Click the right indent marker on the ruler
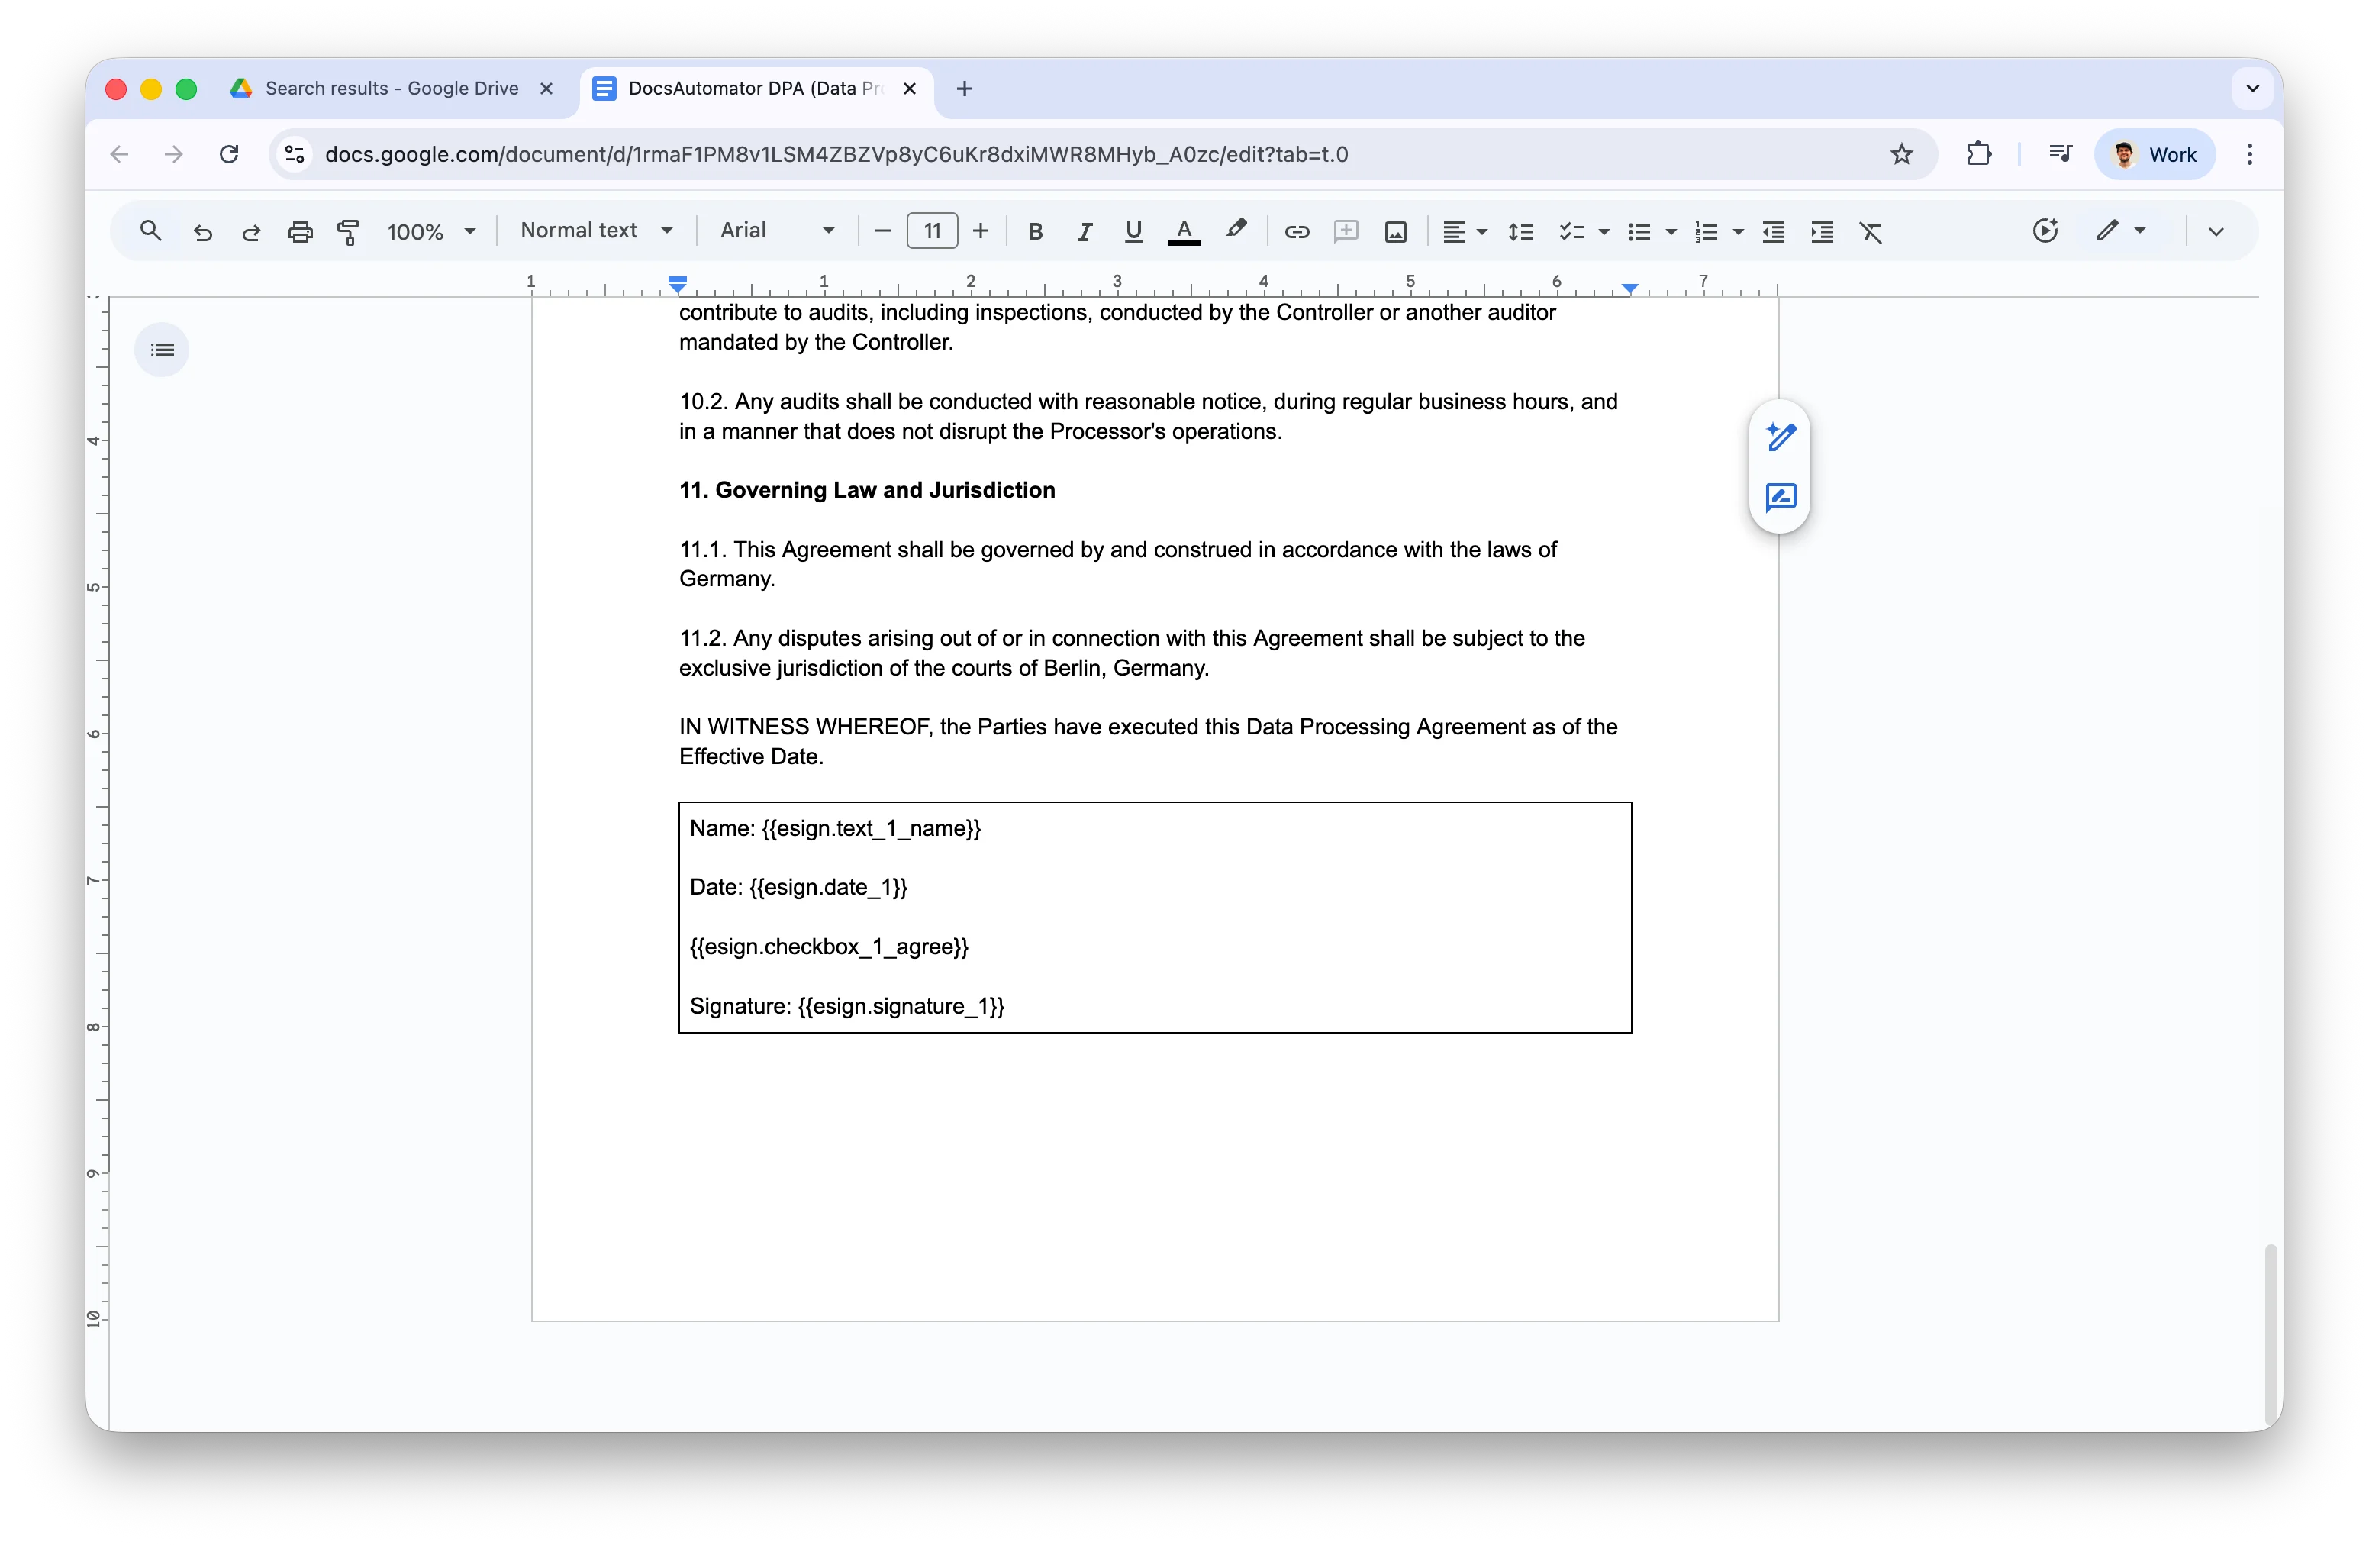Viewport: 2369px width, 1545px height. 1629,288
